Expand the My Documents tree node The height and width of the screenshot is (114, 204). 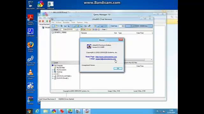tap(53, 70)
